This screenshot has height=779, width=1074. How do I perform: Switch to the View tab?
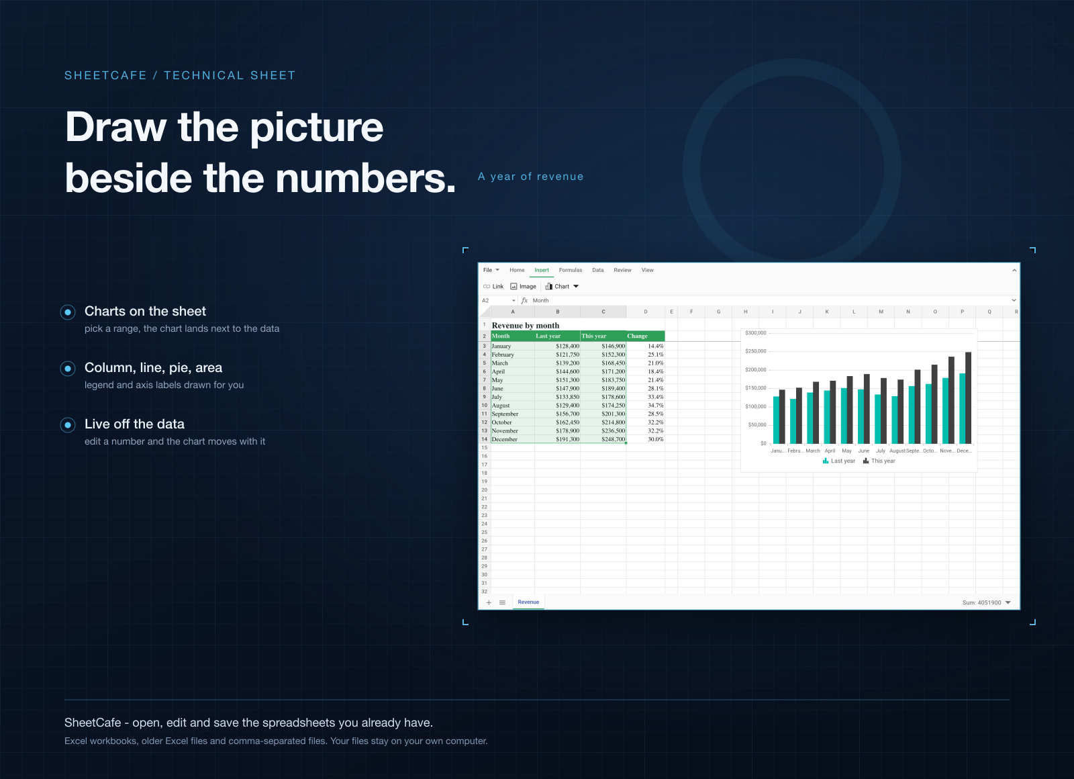(647, 270)
